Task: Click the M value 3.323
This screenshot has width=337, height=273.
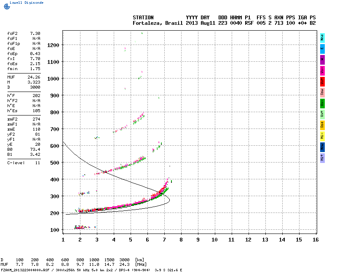Action: 34,82
